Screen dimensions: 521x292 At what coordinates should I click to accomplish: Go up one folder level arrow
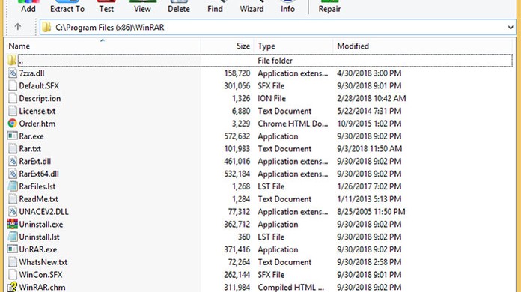(18, 27)
